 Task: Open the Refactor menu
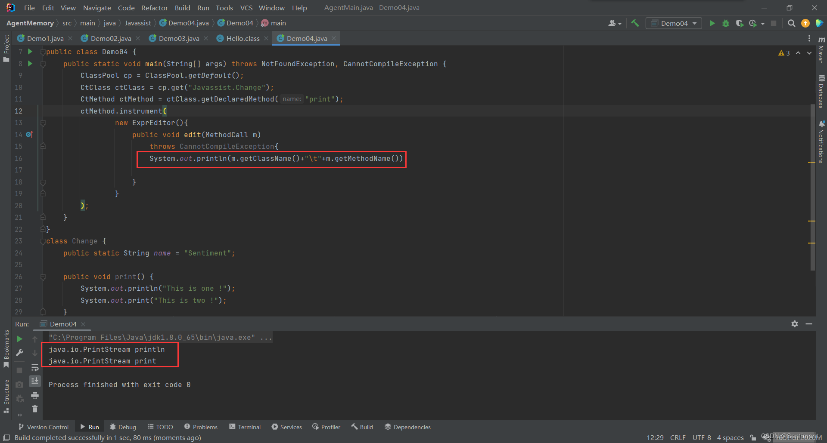pos(154,8)
